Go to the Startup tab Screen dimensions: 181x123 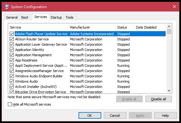pyautogui.click(x=56, y=17)
